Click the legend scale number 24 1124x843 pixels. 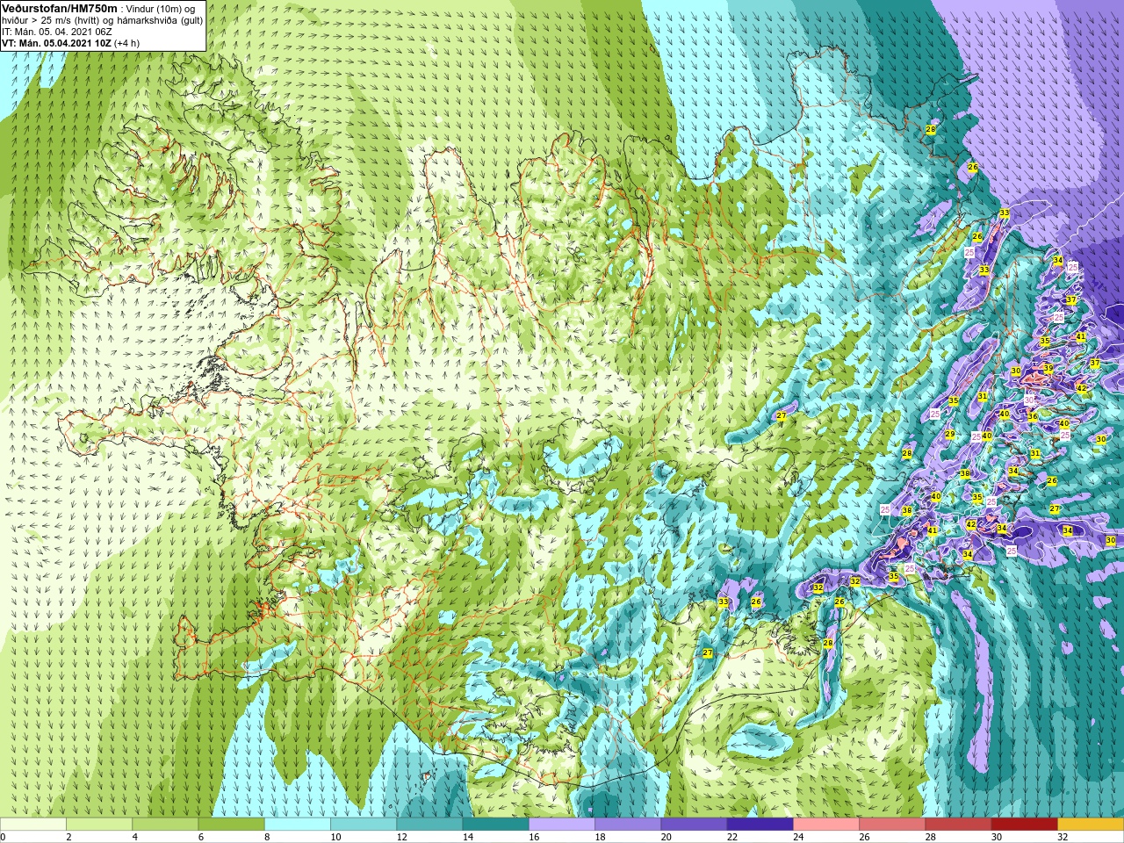797,837
